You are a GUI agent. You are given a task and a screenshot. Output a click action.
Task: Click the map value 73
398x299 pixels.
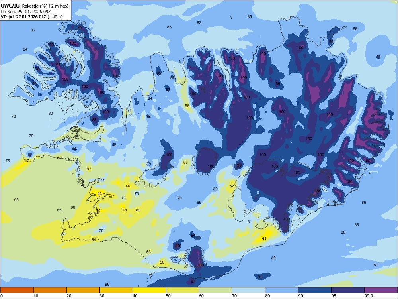click(137, 193)
